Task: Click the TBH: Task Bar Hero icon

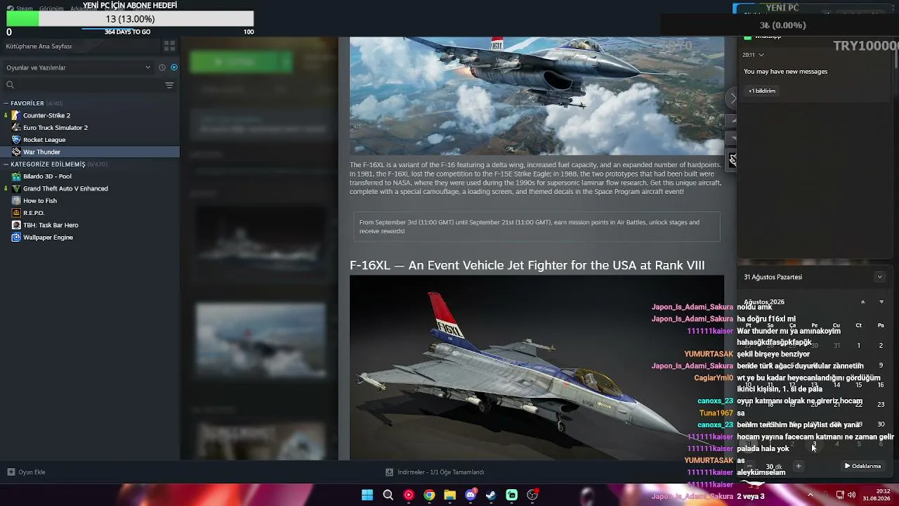Action: pos(16,225)
